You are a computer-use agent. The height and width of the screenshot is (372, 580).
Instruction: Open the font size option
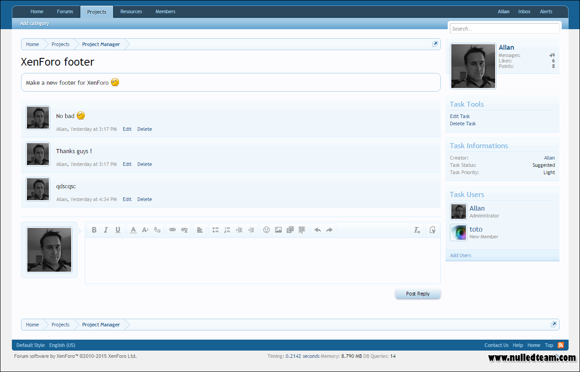point(145,230)
